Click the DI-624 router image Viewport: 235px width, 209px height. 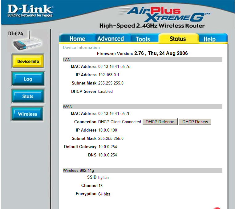[27, 41]
